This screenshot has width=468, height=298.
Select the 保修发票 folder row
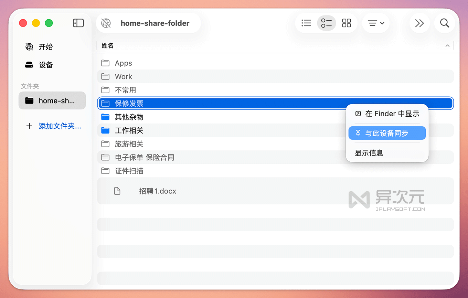click(275, 103)
